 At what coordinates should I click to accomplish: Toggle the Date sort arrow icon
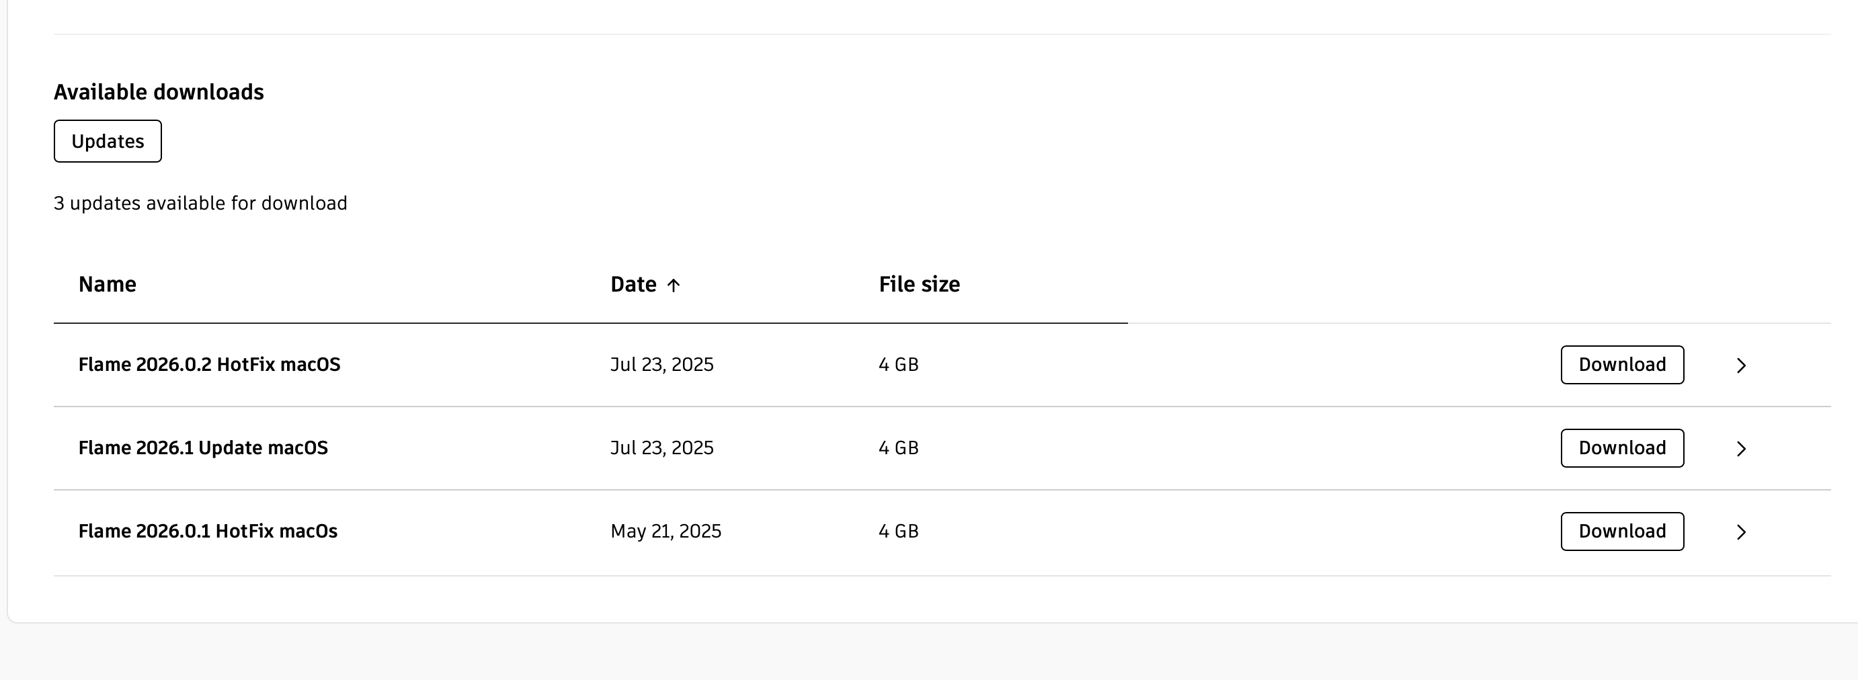pyautogui.click(x=674, y=286)
